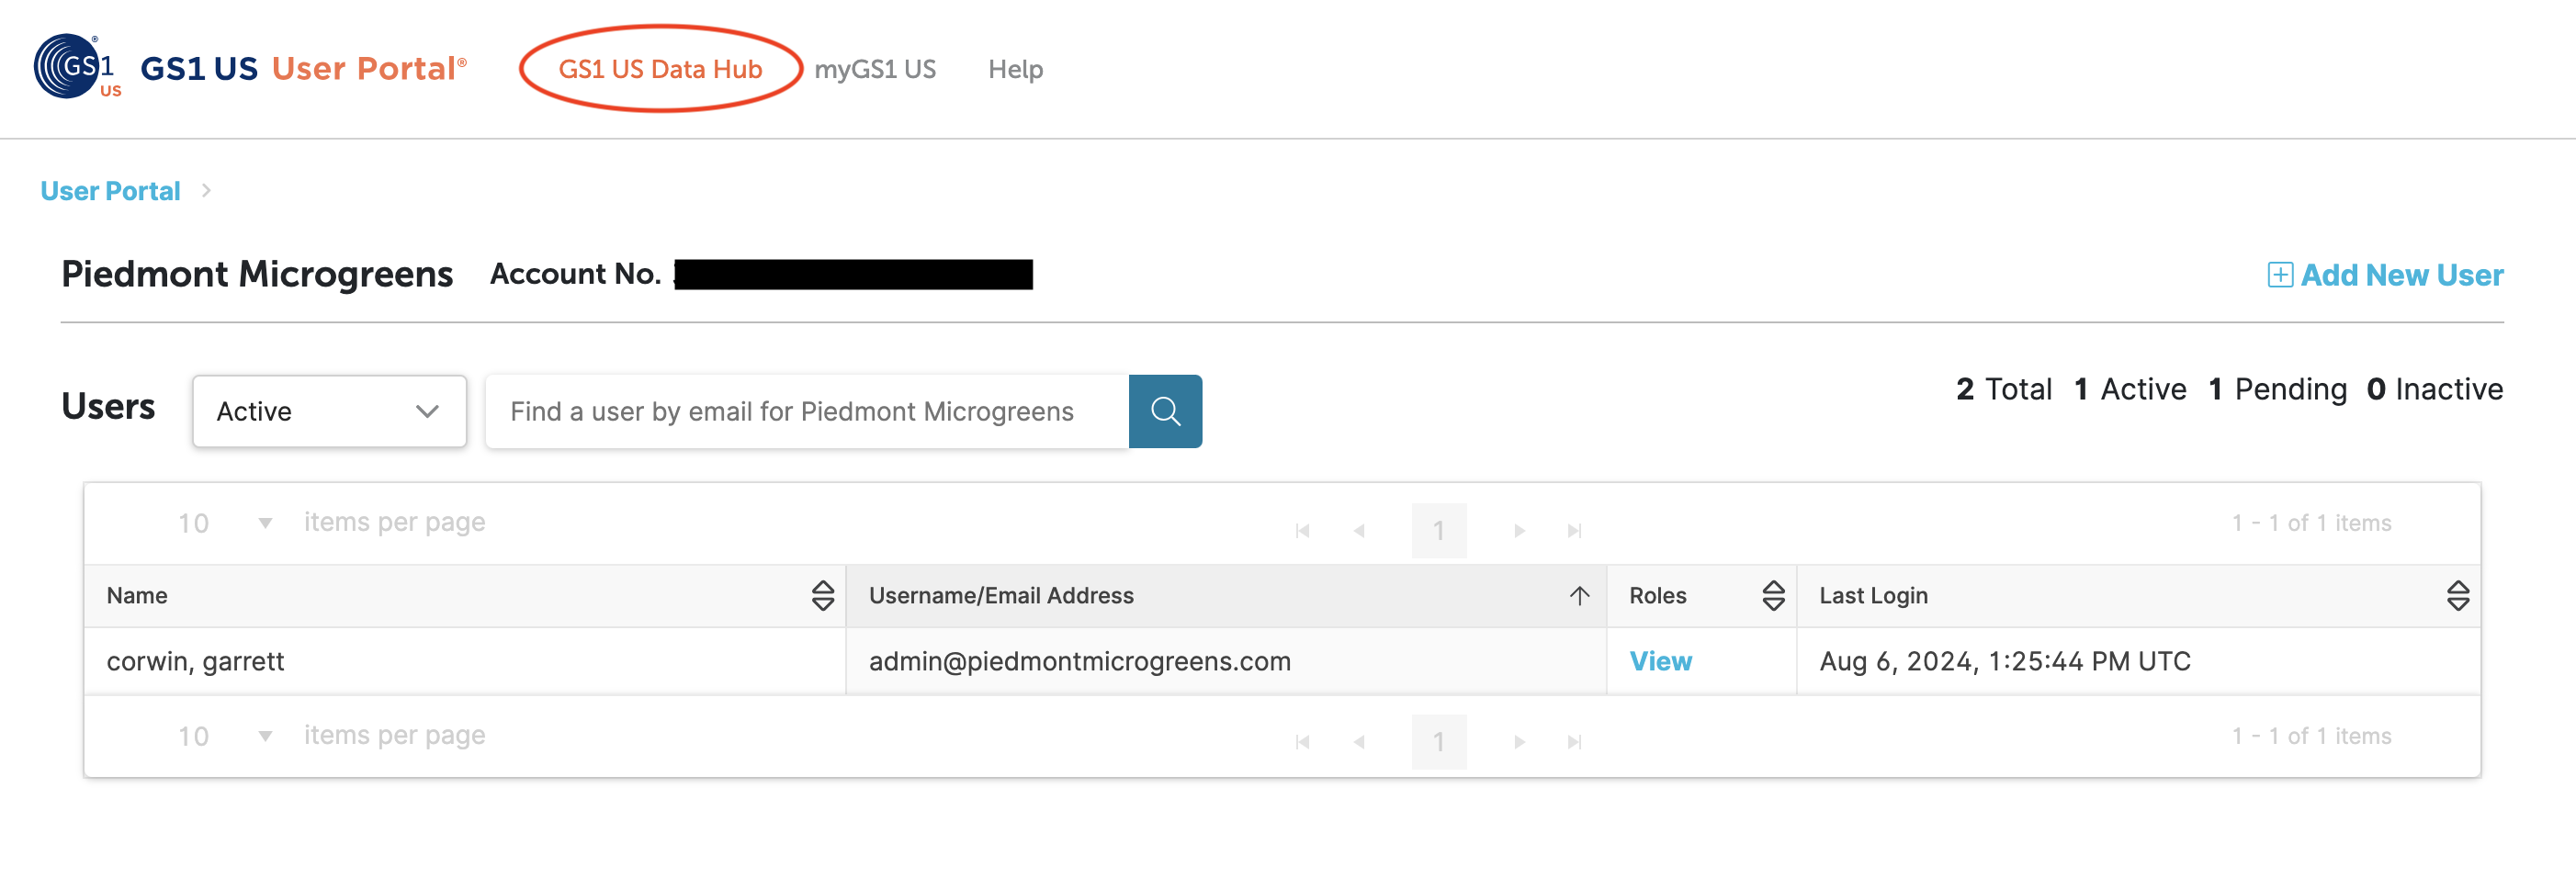Click the search magnifier icon

pos(1166,410)
